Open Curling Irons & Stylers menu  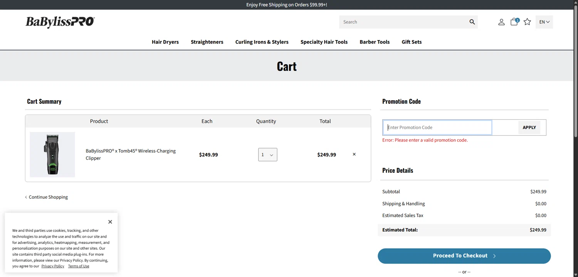point(262,42)
